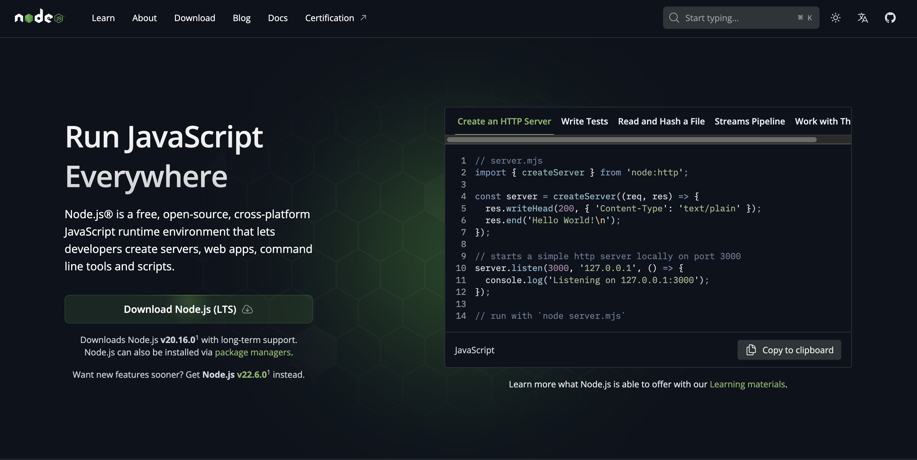917x460 pixels.
Task: Switch to the Write Tests tab
Action: coord(584,121)
